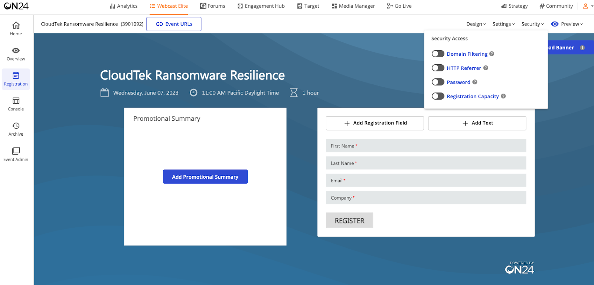Click the event ID (3901092) text
The width and height of the screenshot is (594, 285).
(x=132, y=24)
